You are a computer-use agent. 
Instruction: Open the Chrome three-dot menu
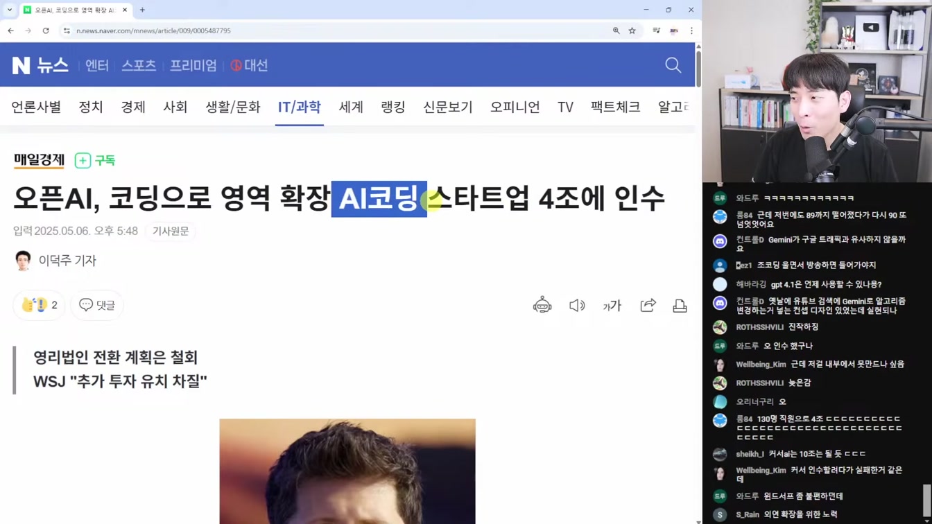[x=691, y=30]
